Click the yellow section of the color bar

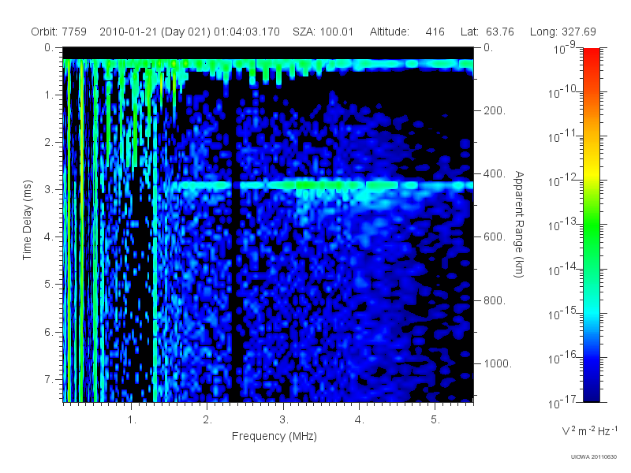[591, 173]
